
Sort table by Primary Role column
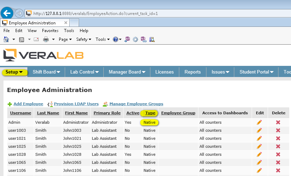point(107,113)
